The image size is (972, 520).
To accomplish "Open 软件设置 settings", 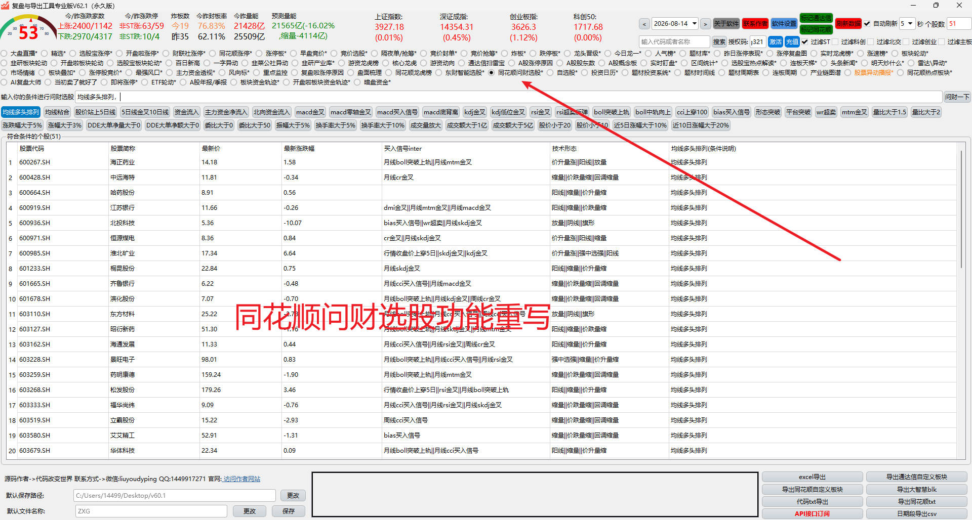I will click(x=784, y=24).
